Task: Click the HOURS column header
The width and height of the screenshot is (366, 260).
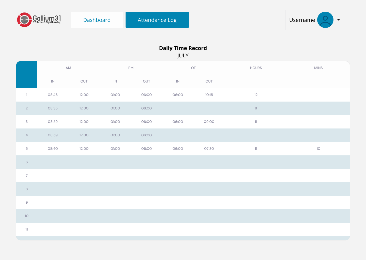Action: 256,68
